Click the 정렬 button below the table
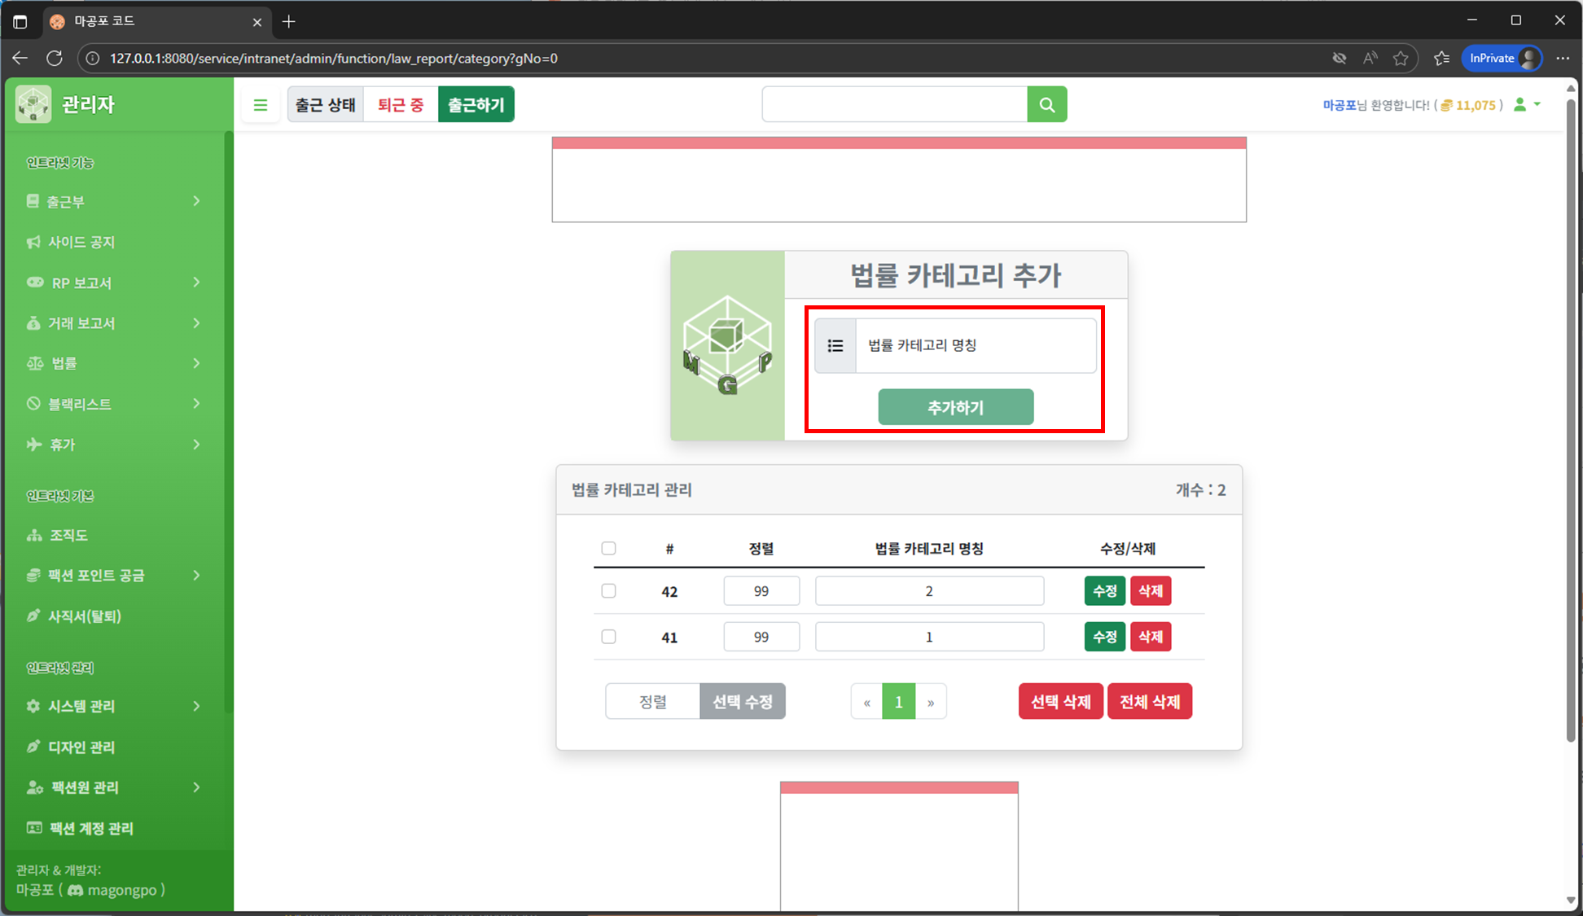Image resolution: width=1583 pixels, height=916 pixels. coord(653,701)
